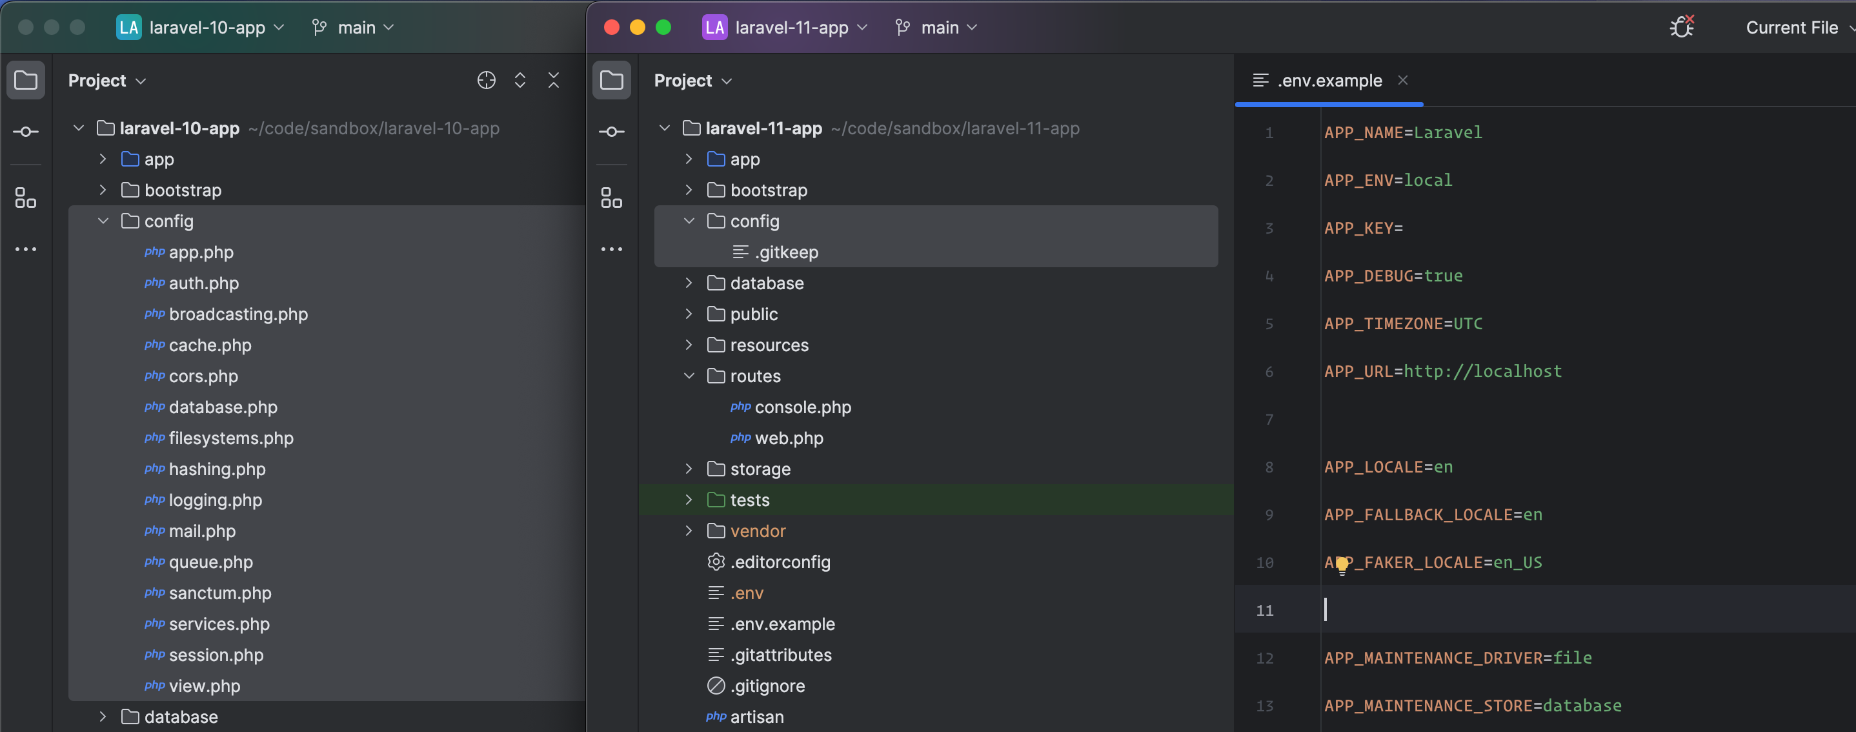
Task: Show more tool windows in laravel-10-app window
Action: point(26,249)
